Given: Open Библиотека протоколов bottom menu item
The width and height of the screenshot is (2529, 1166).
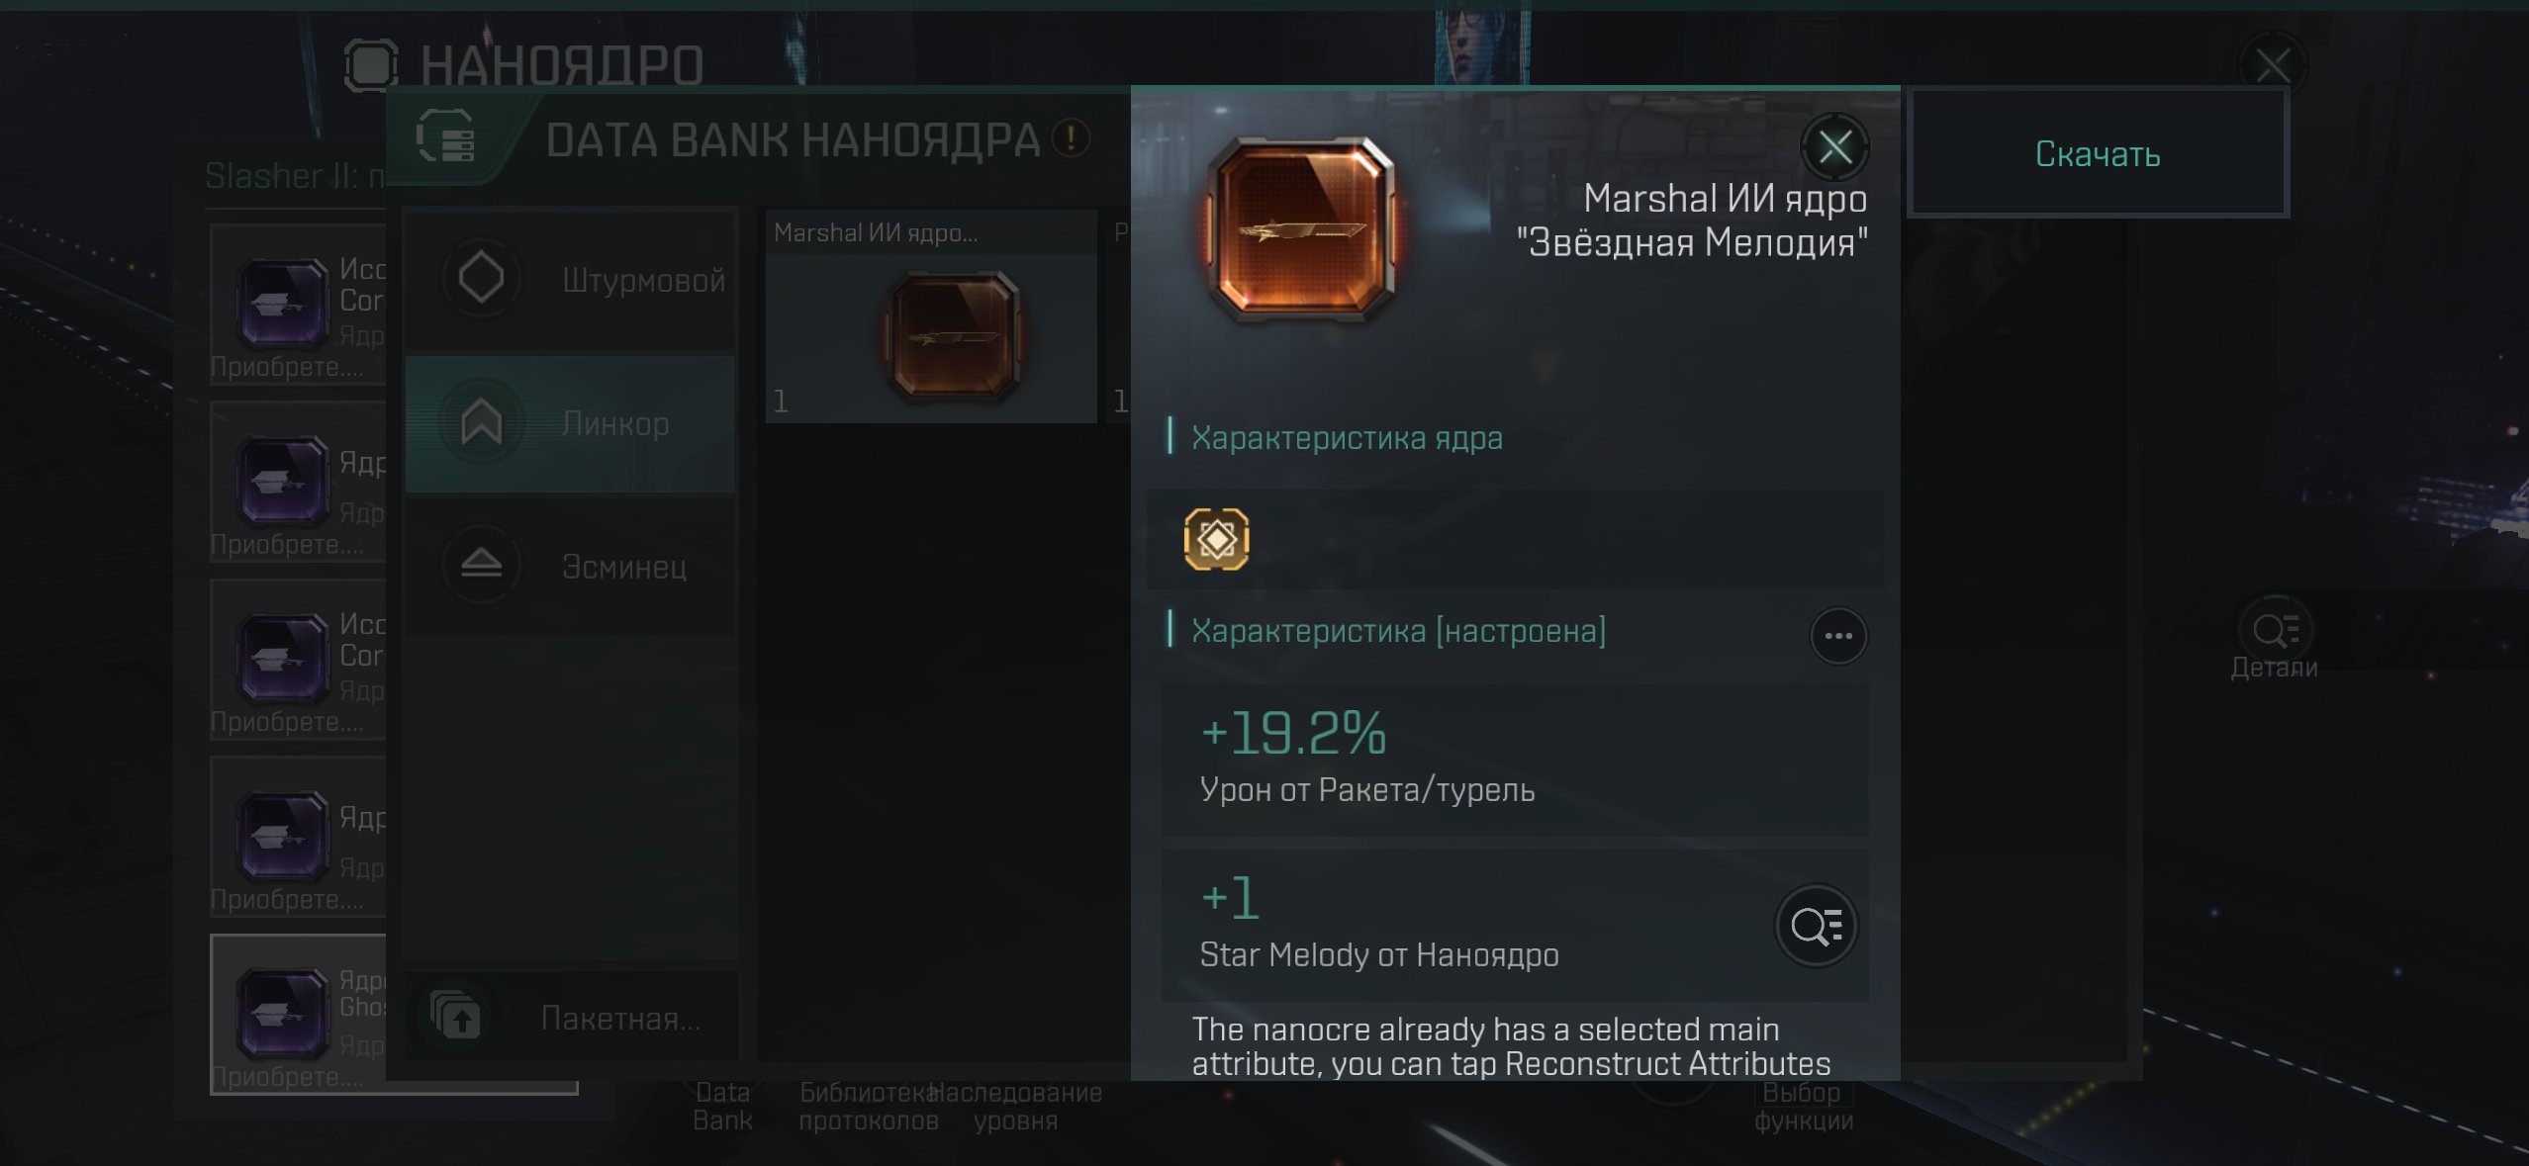Looking at the screenshot, I should click(869, 1107).
